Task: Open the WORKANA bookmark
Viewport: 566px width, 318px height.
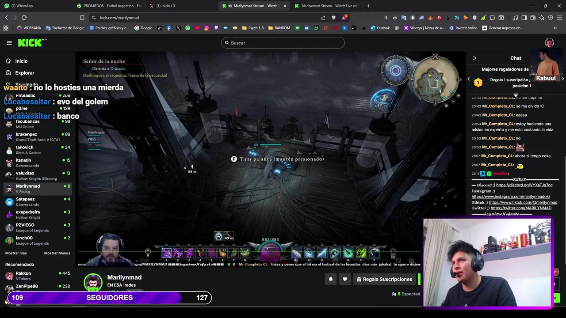Action: [x=29, y=28]
